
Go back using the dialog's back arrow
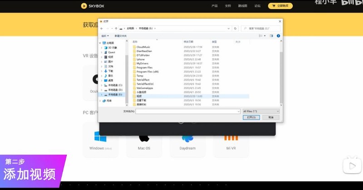[x=102, y=28]
